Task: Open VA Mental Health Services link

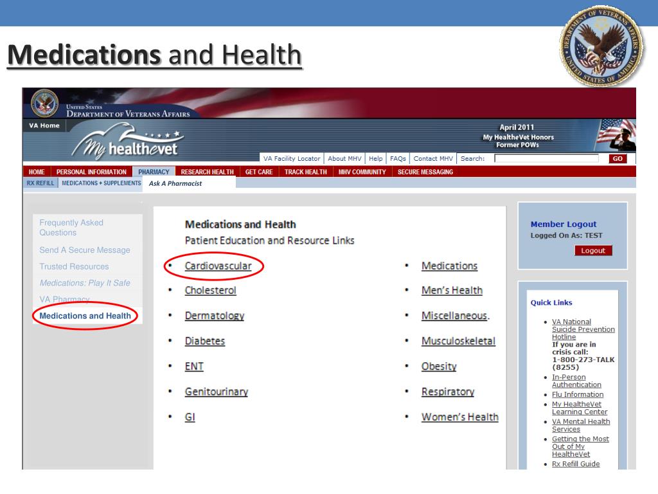Action: coord(581,425)
